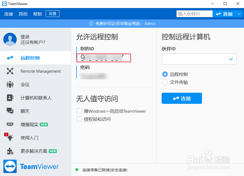The image size is (244, 176).
Task: Open 远程控制 tab in sidebar
Action: tap(36, 58)
